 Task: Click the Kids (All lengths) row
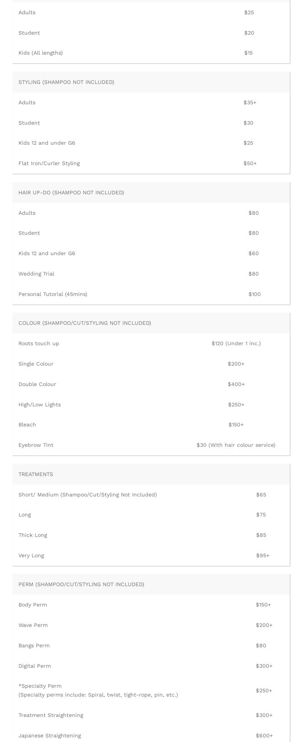(x=40, y=53)
